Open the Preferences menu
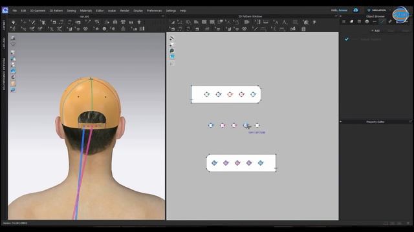 [x=154, y=10]
